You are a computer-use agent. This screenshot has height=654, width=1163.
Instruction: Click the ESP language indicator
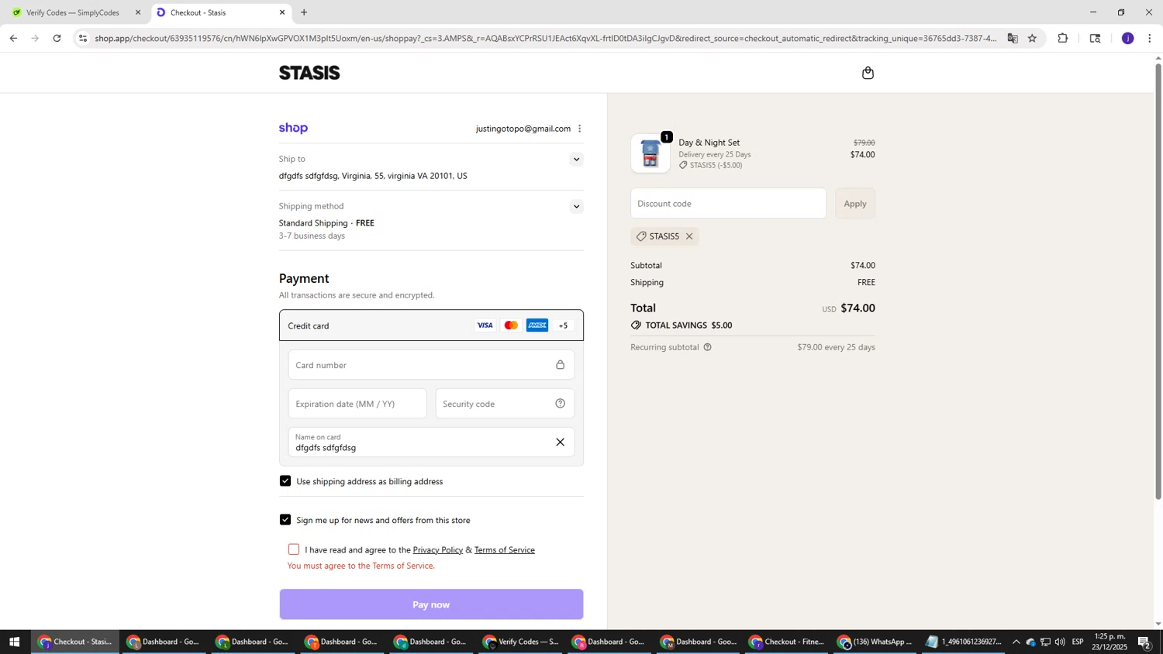1078,642
